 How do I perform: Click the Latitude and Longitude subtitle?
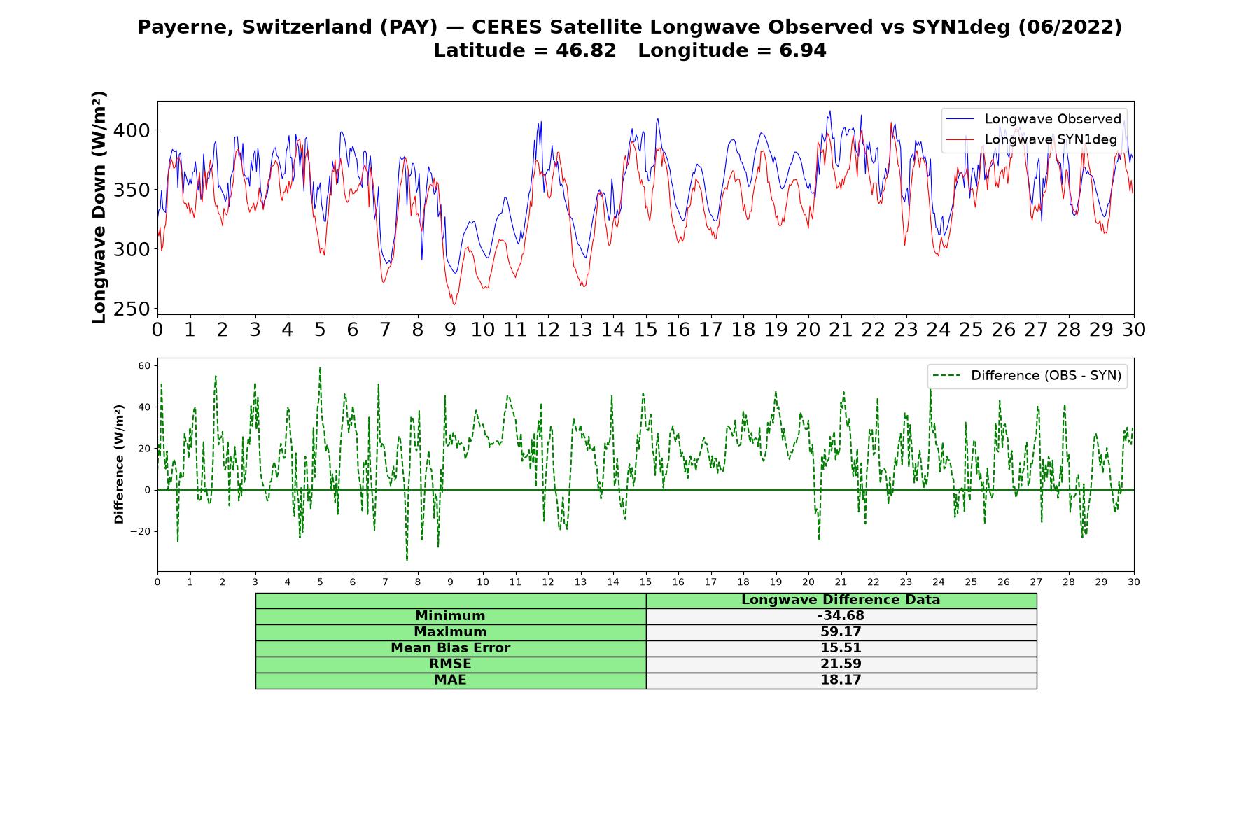pos(629,50)
